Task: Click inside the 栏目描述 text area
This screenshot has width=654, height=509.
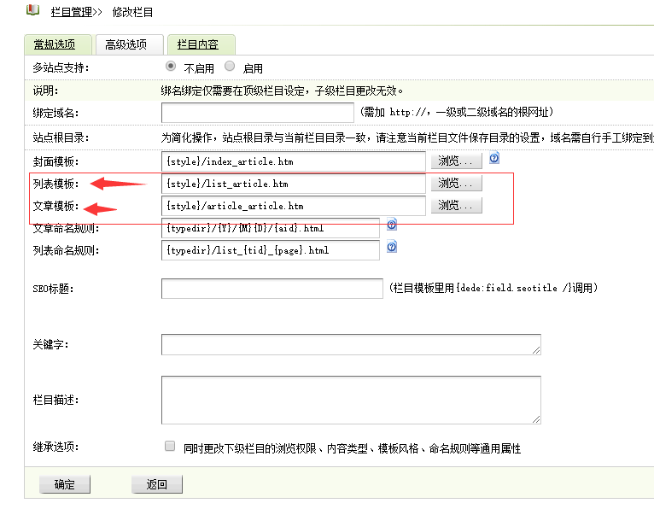Action: coord(350,400)
